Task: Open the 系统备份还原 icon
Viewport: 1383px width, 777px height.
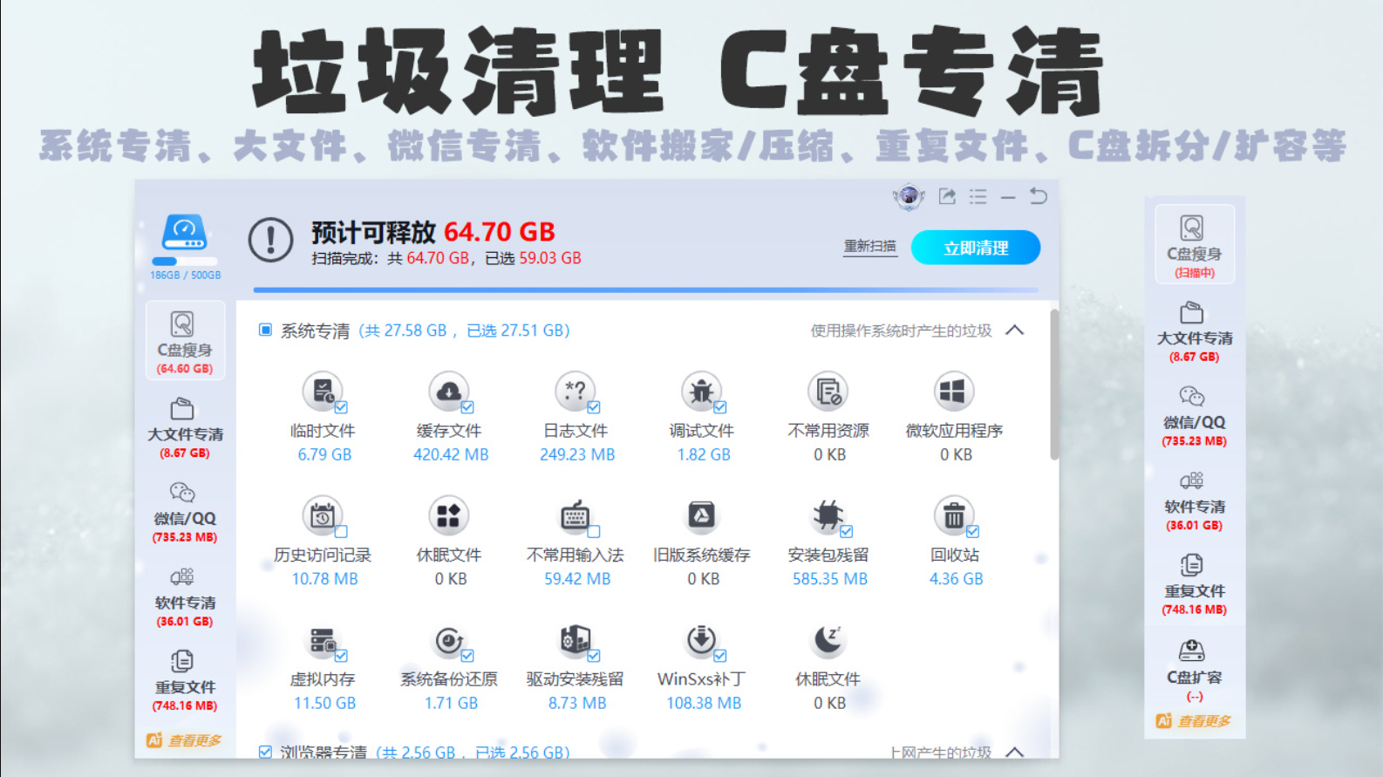Action: (x=449, y=641)
